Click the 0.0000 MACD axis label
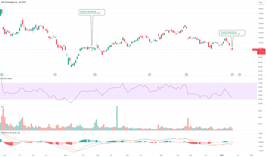 point(261,142)
